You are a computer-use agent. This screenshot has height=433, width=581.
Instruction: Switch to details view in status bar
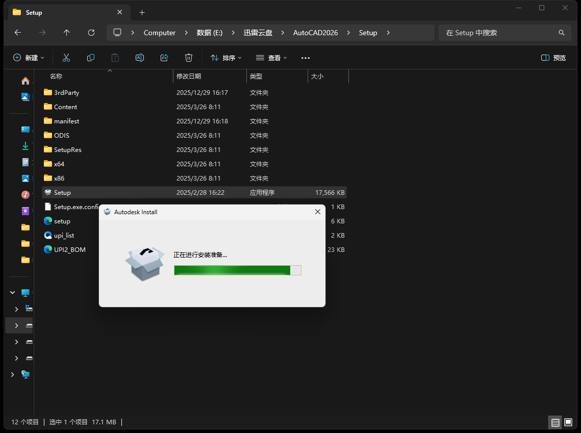coord(555,422)
